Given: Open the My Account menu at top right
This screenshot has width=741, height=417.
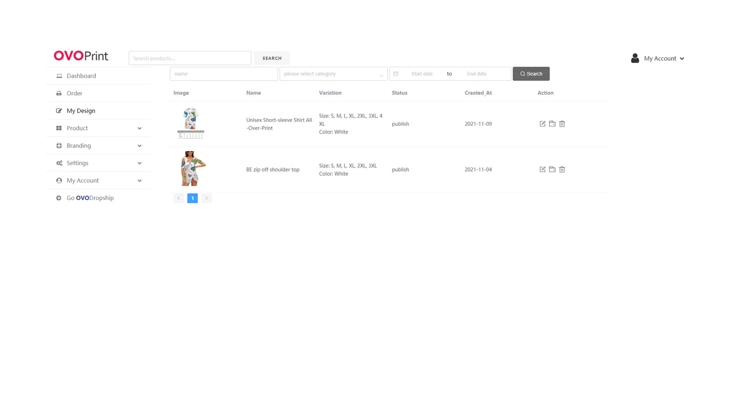Looking at the screenshot, I should coord(658,58).
